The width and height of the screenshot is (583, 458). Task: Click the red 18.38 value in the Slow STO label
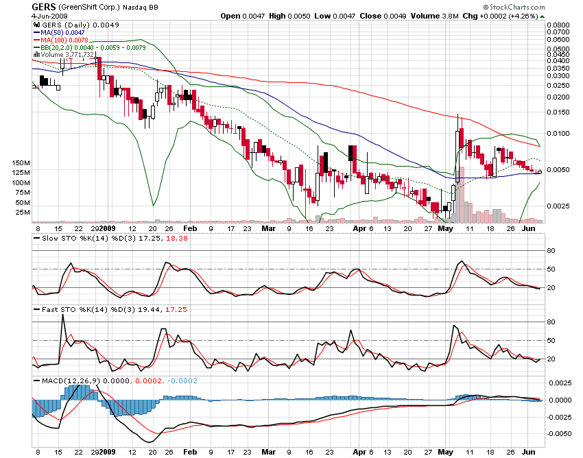tap(176, 239)
